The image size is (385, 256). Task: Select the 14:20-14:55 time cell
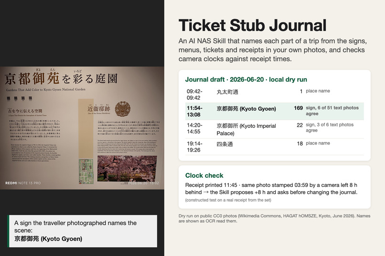(x=194, y=128)
